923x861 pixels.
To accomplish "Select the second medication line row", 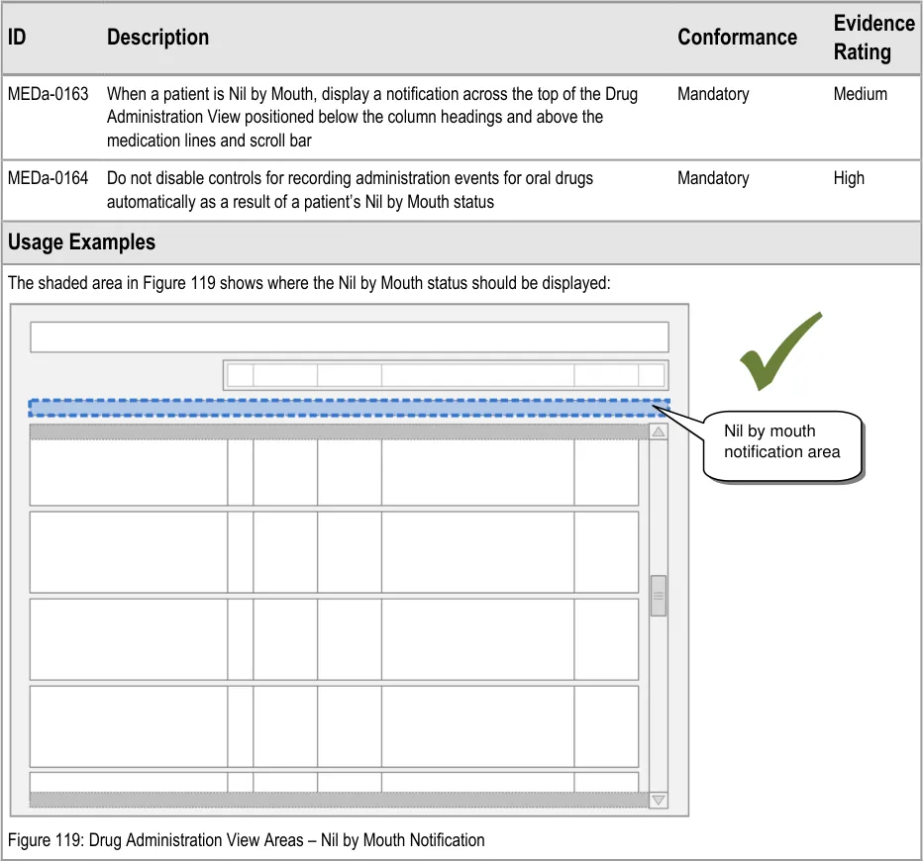I will point(334,552).
